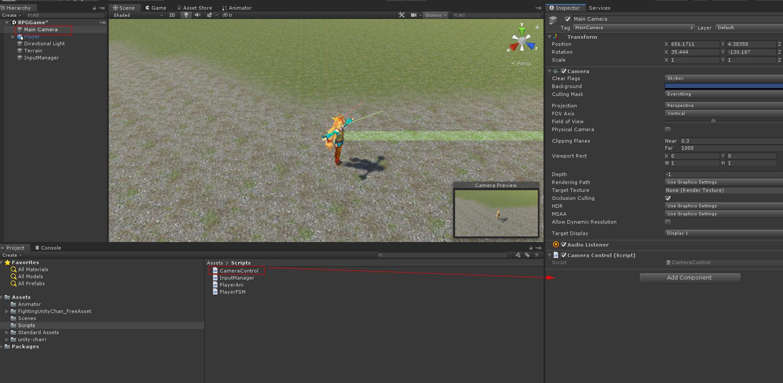Click the Audio Listener component icon

click(556, 244)
